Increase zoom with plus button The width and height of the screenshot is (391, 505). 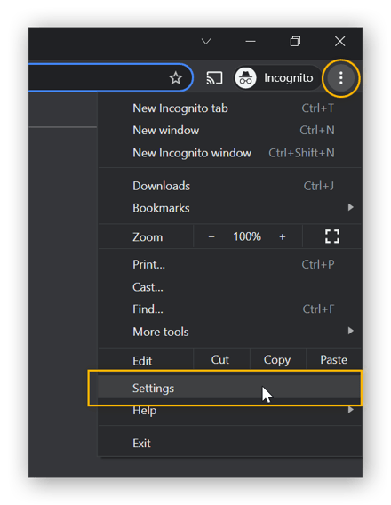[x=283, y=237]
